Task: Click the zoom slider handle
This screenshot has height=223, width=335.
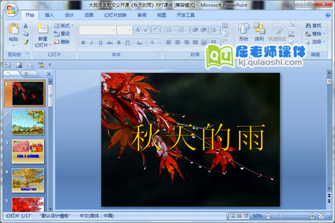Action: pos(281,216)
